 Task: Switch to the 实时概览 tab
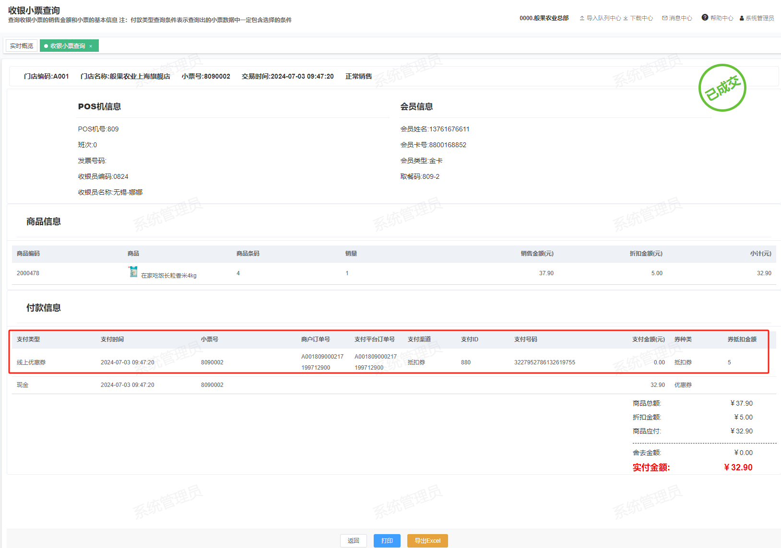pyautogui.click(x=22, y=46)
